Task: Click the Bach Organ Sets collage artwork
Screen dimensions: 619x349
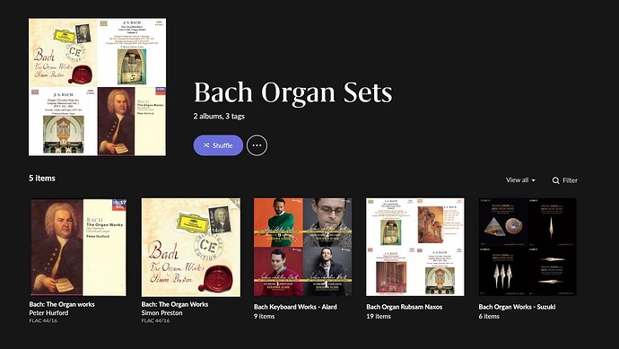Action: (x=97, y=87)
